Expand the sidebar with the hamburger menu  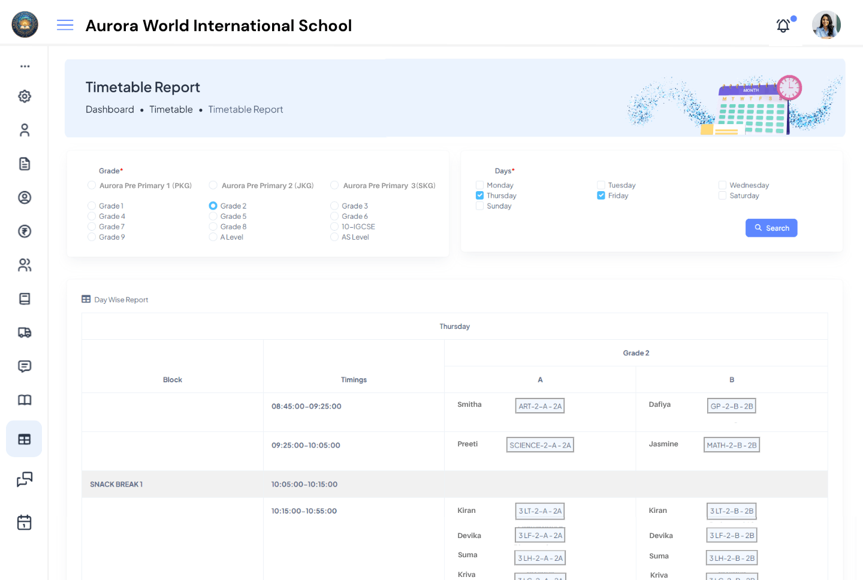pos(65,25)
